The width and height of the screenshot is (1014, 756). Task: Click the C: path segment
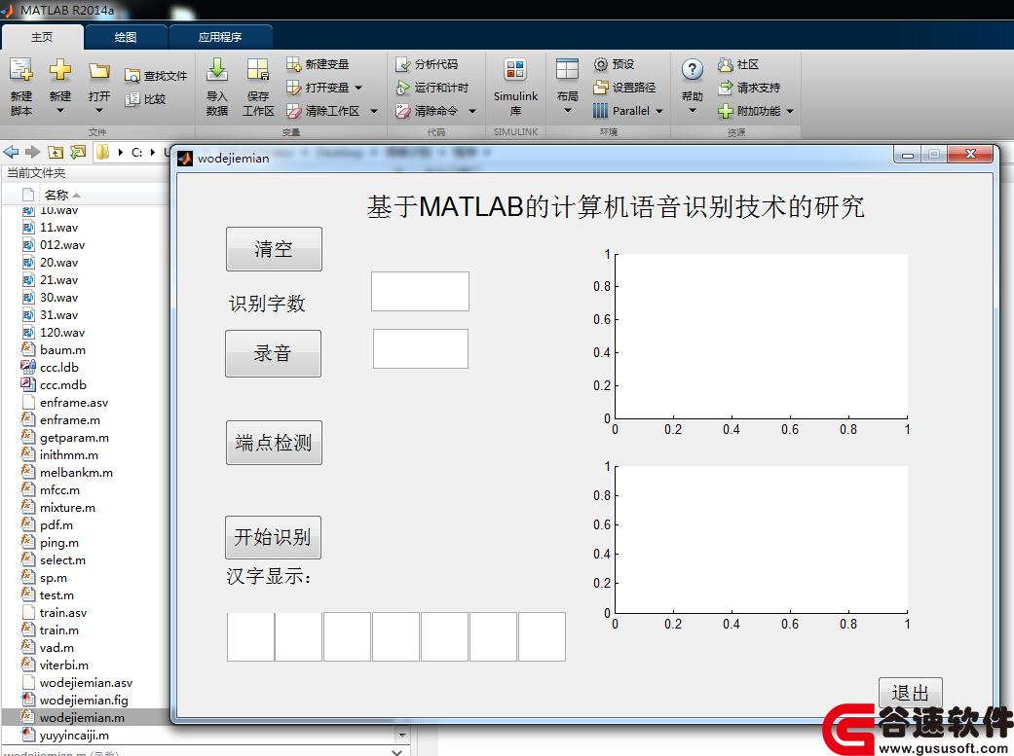coord(137,153)
